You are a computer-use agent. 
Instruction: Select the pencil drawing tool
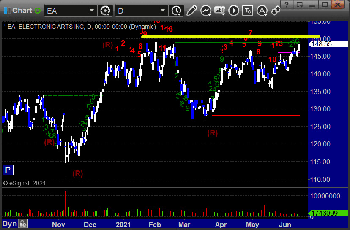pyautogui.click(x=192, y=11)
